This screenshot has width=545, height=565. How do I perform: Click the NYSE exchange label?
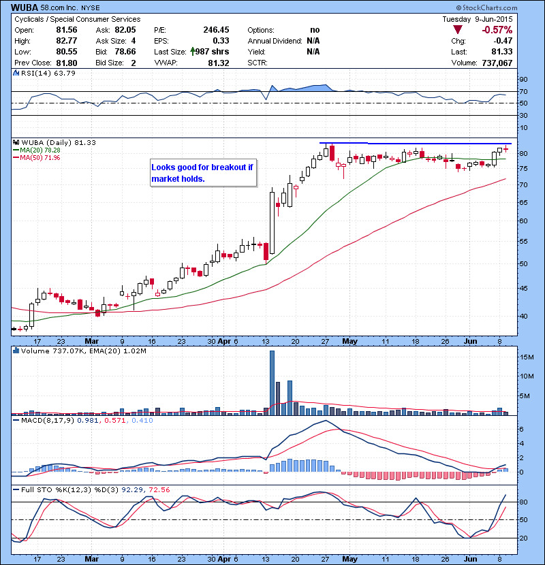(91, 8)
